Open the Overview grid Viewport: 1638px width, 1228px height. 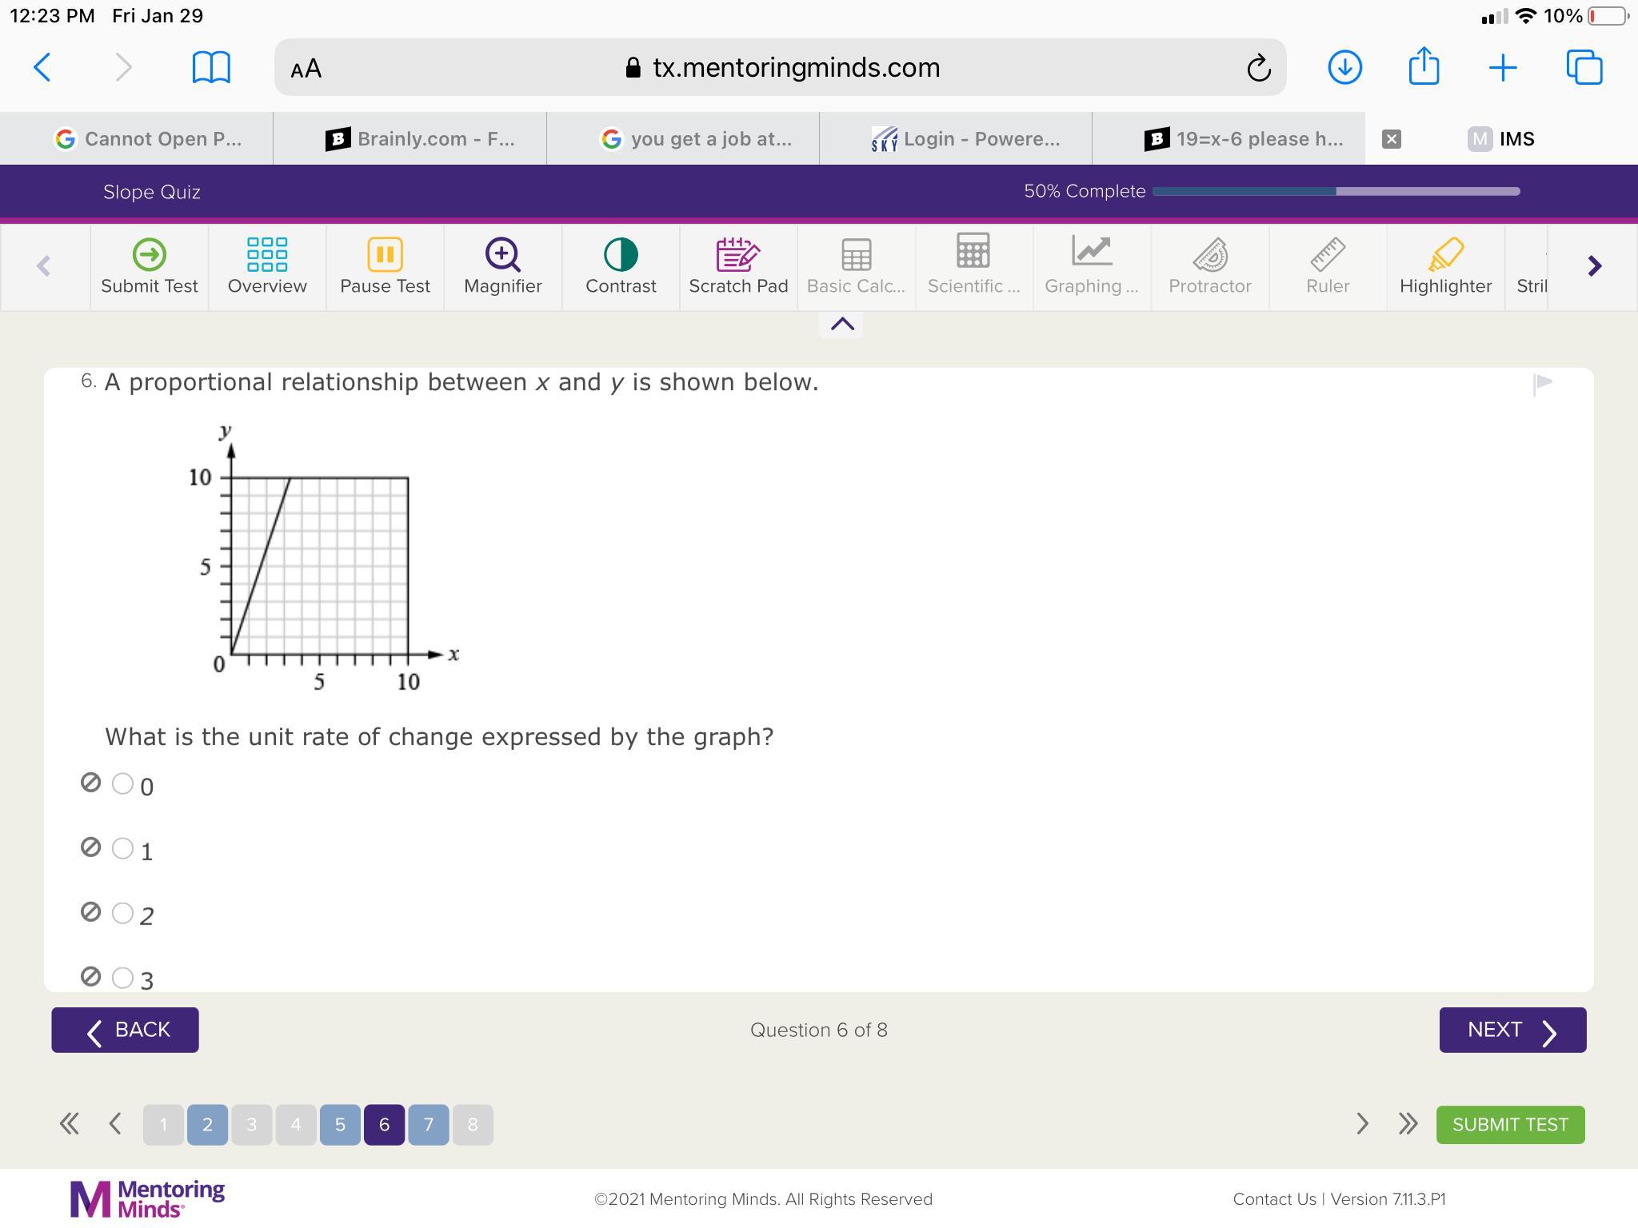click(x=267, y=266)
